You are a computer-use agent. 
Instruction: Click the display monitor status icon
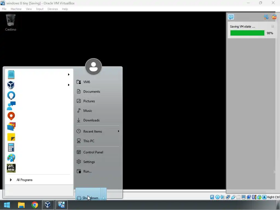tap(243, 197)
